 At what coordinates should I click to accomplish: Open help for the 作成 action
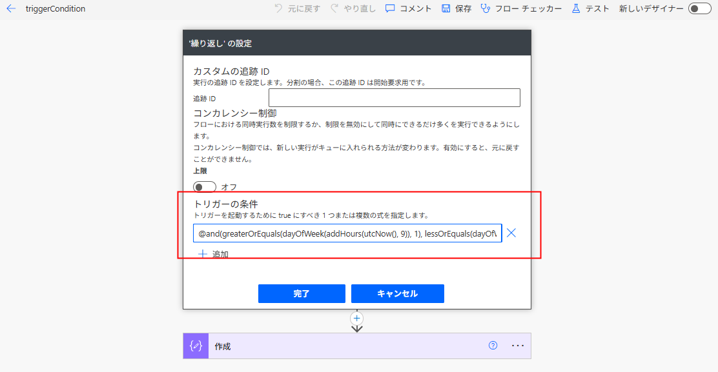tap(493, 346)
